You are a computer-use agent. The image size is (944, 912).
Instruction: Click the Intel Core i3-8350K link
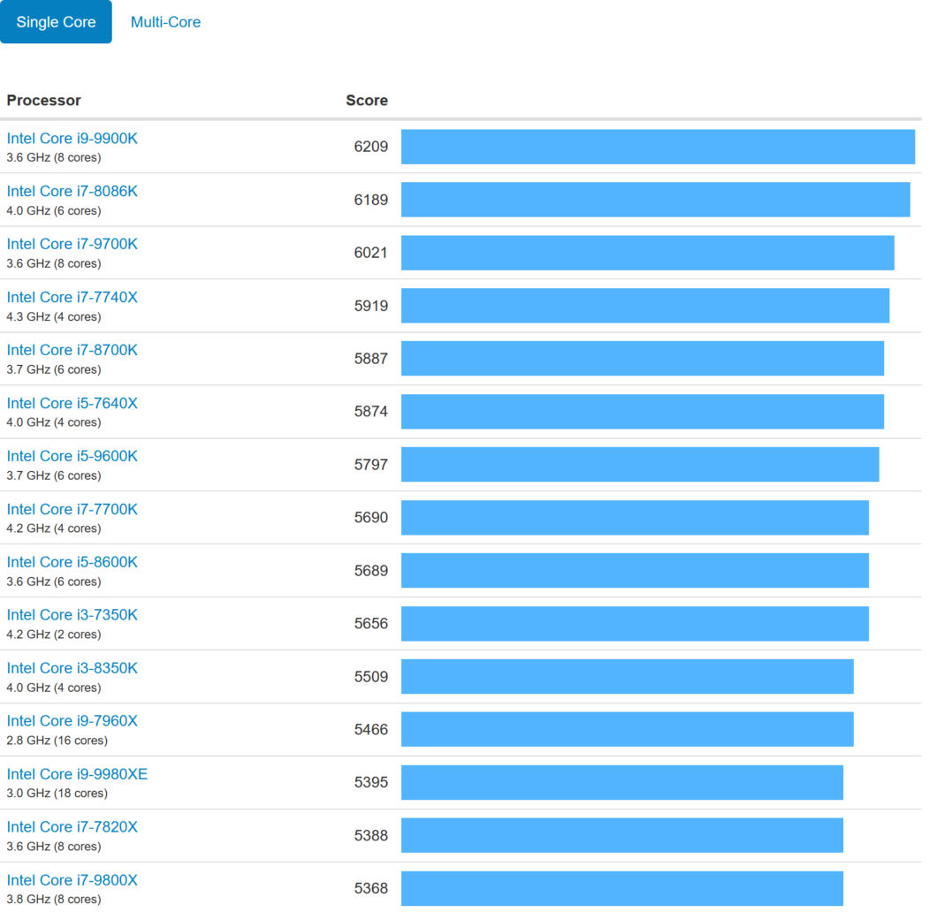72,668
